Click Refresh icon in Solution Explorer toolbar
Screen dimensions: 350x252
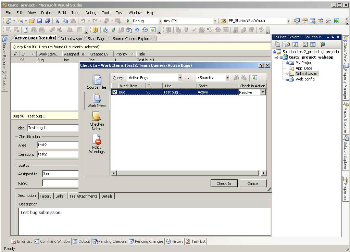coord(295,44)
